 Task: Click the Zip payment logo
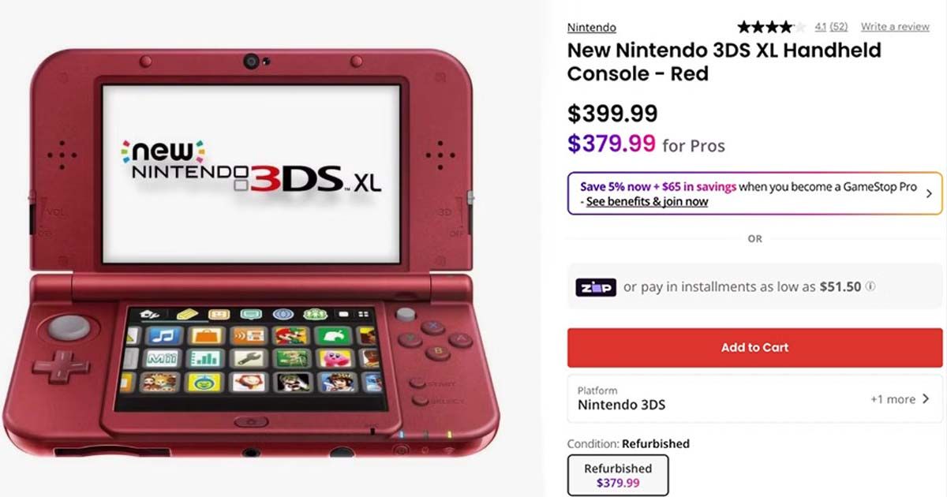pos(595,287)
